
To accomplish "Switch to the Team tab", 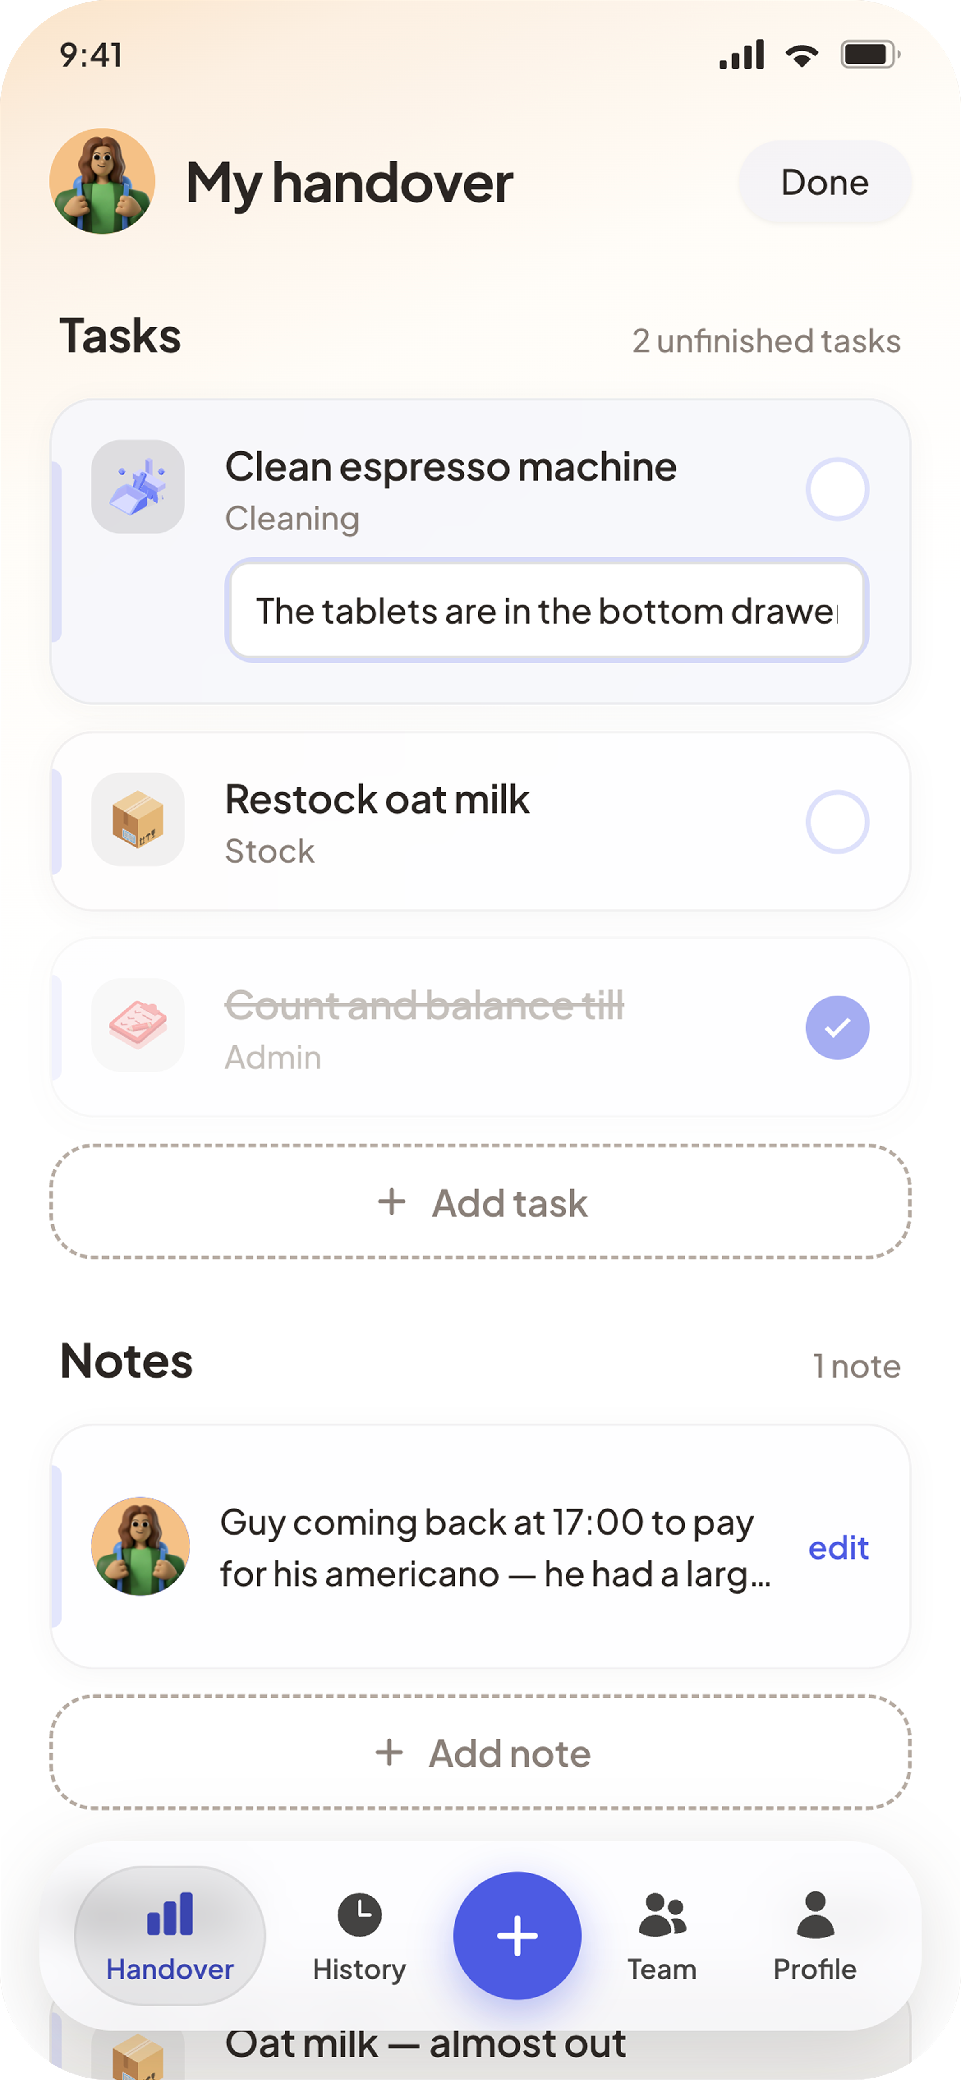I will coord(662,1936).
